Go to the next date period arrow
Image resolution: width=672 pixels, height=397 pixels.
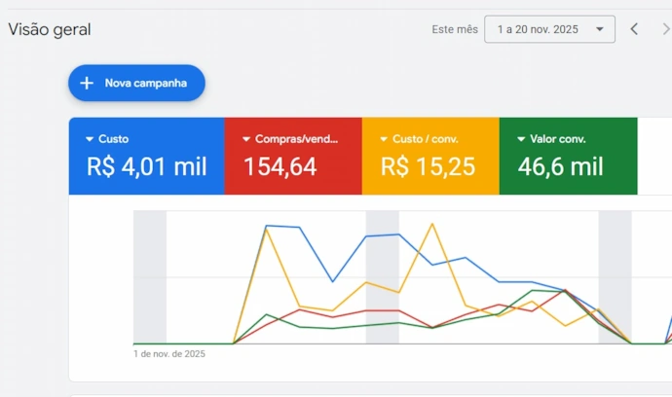tap(666, 29)
